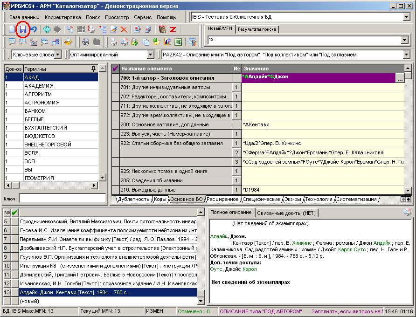This screenshot has width=416, height=317.
Task: Click the eye view icon
Action: click(86, 42)
